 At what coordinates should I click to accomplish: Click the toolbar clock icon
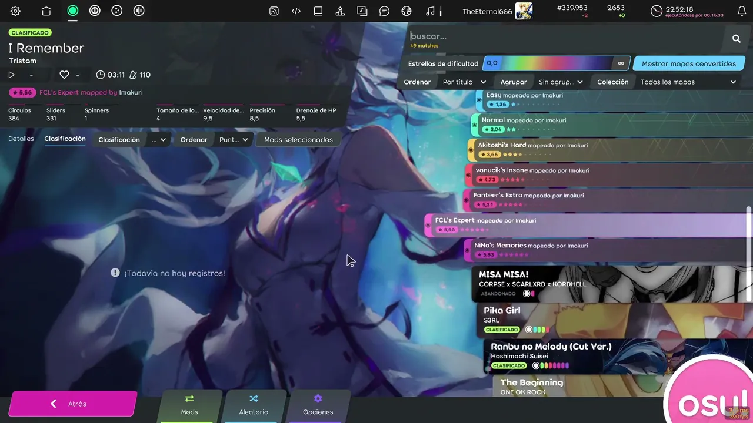click(x=657, y=11)
